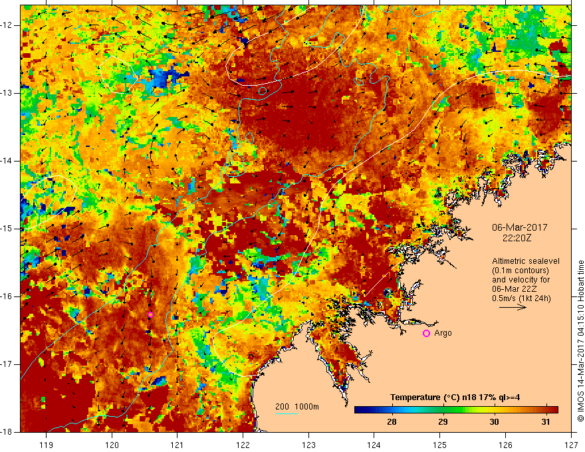
Task: Click longitude axis label '123'
Action: (x=308, y=445)
